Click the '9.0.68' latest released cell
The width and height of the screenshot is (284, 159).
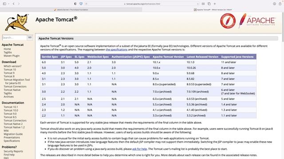pyautogui.click(x=190, y=73)
